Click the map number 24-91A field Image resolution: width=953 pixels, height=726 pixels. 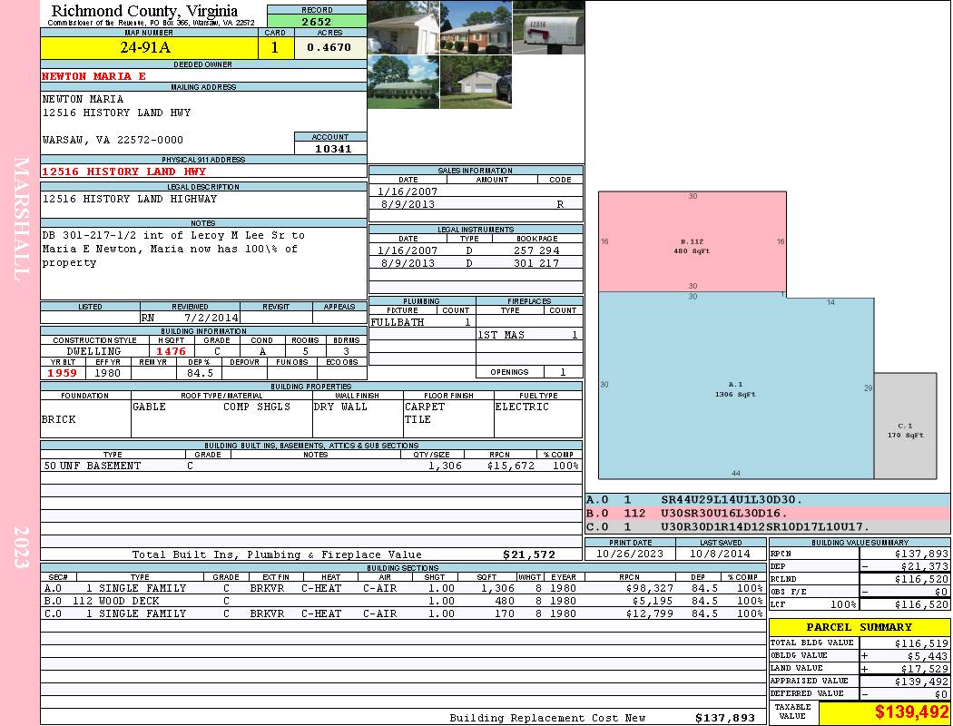(x=149, y=47)
